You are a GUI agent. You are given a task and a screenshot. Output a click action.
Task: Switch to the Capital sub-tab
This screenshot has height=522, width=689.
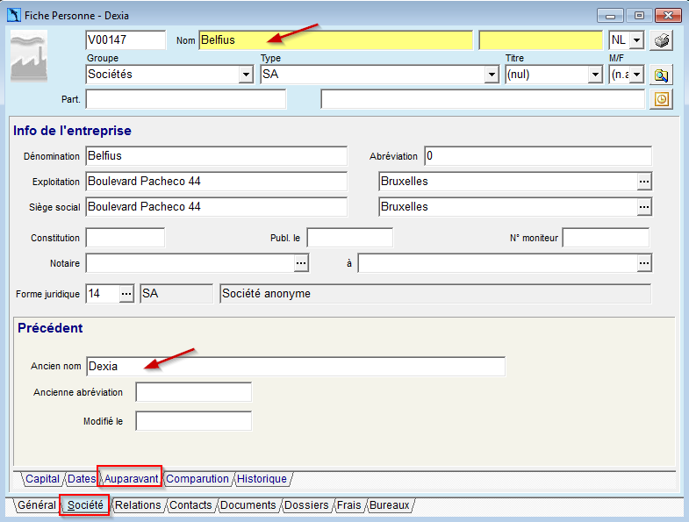(x=42, y=479)
